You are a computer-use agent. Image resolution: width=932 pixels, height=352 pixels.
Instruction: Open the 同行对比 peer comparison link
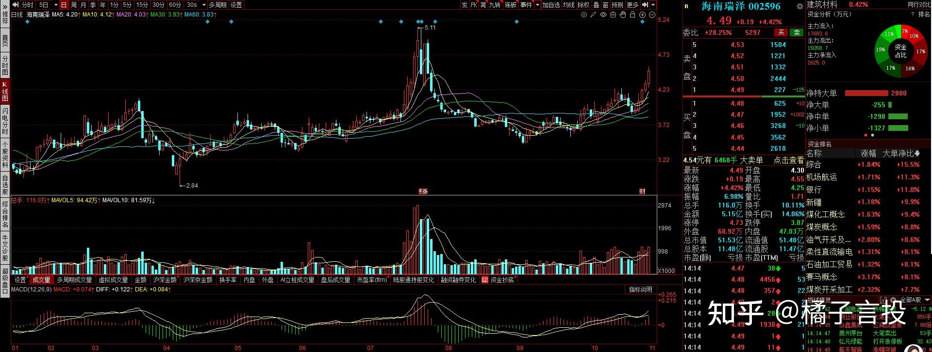[x=919, y=4]
